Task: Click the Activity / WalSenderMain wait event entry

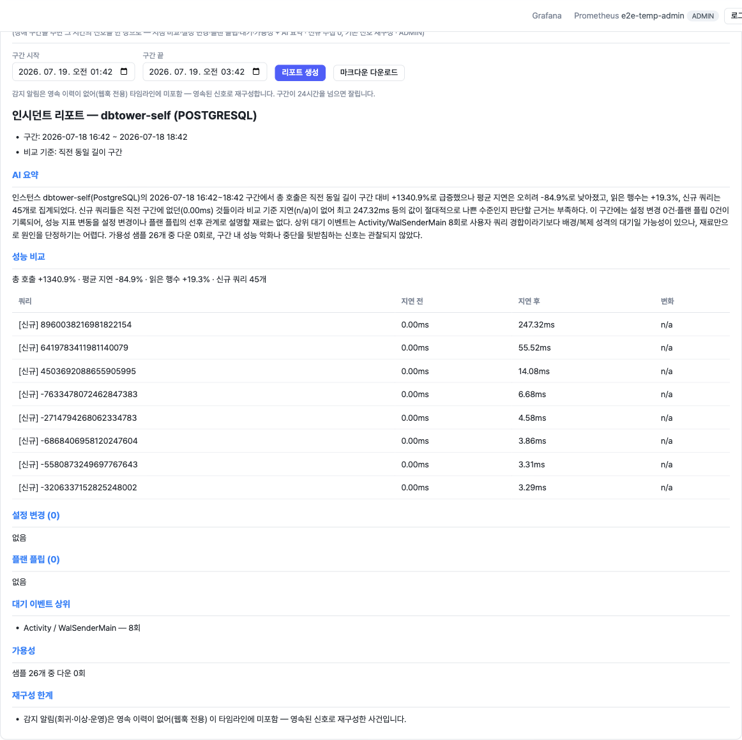Action: pos(82,628)
